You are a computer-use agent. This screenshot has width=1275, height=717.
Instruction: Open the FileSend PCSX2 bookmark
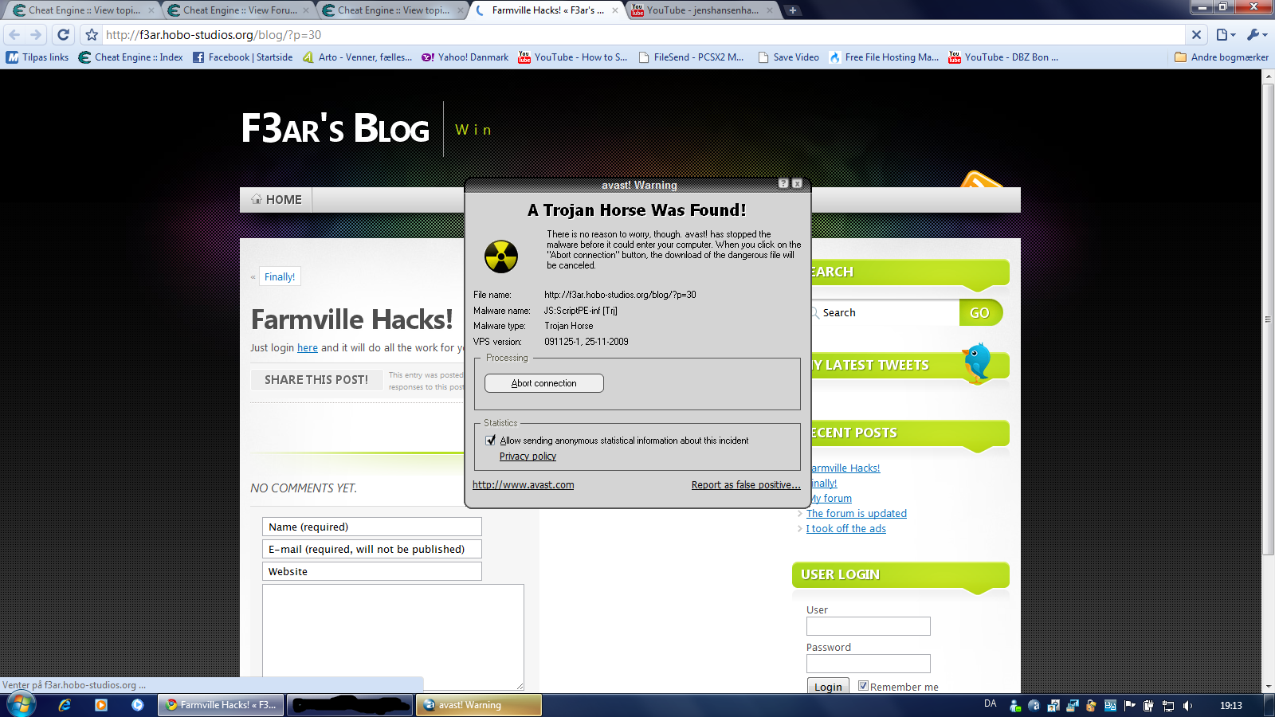click(x=691, y=57)
